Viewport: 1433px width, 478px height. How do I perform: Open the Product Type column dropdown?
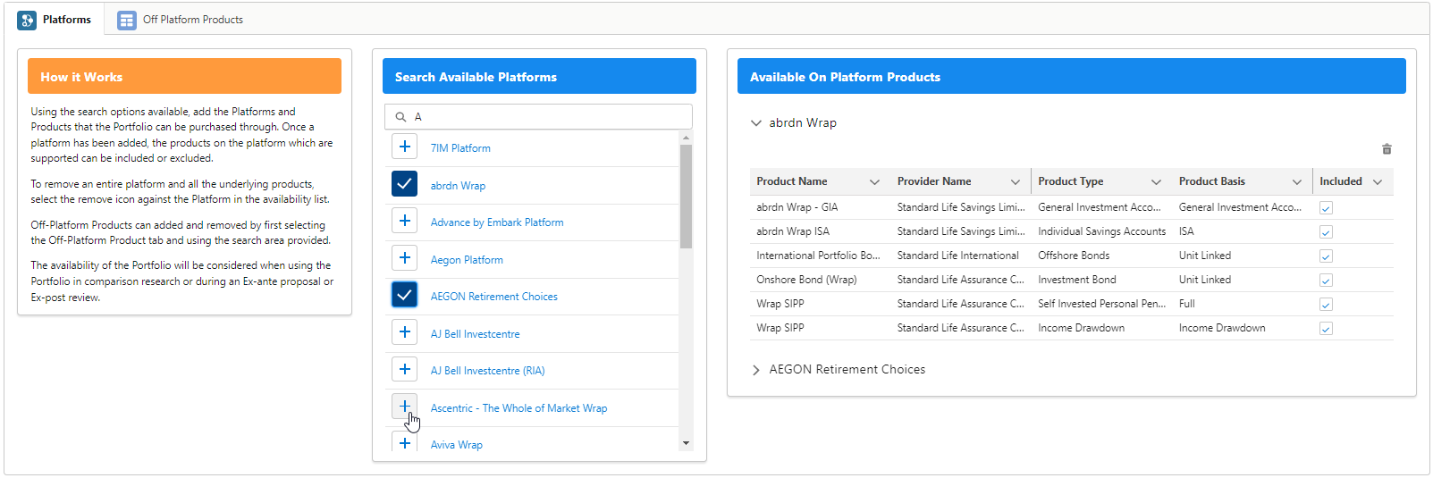pyautogui.click(x=1156, y=182)
